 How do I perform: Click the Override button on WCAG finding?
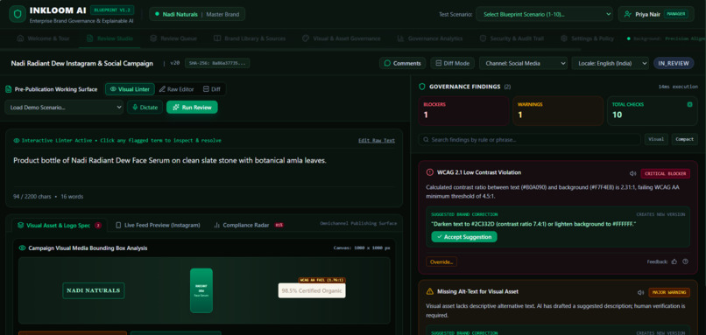click(441, 262)
